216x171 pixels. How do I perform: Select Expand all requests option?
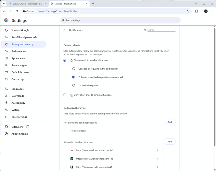tap(74, 85)
